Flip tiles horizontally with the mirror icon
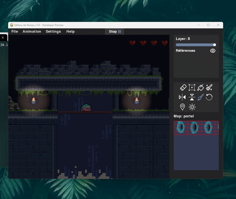Image resolution: width=236 pixels, height=199 pixels. point(182,97)
